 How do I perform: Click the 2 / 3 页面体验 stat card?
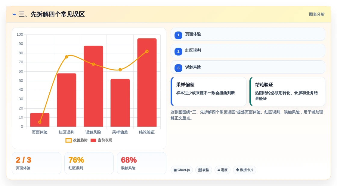[x=36, y=163]
